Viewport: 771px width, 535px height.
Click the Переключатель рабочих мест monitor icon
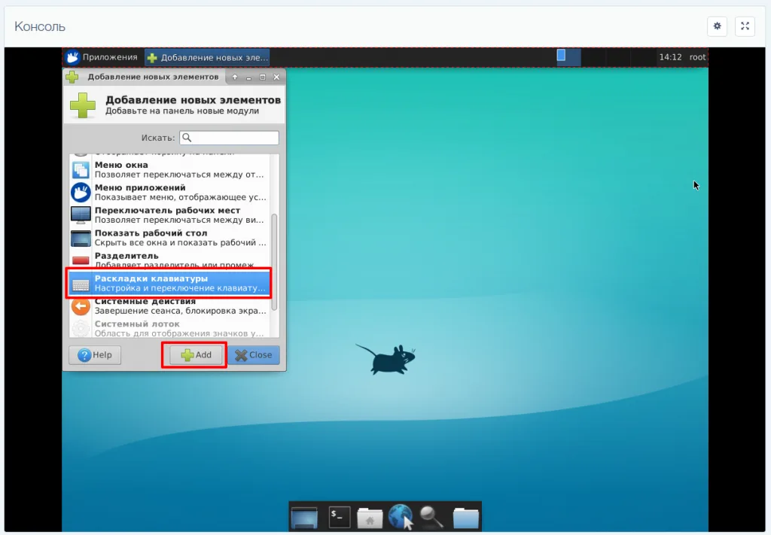(x=81, y=215)
